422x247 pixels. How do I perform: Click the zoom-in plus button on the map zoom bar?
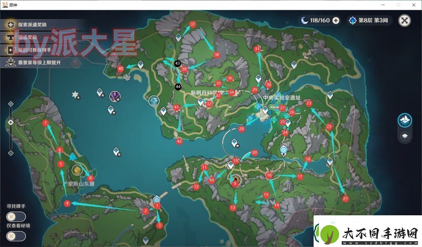[x=11, y=104]
